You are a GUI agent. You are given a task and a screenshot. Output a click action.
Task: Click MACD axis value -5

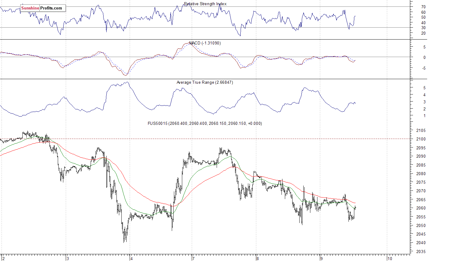(424, 68)
